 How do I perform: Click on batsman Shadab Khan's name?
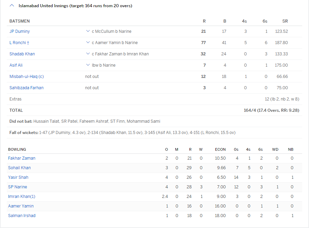[22, 54]
